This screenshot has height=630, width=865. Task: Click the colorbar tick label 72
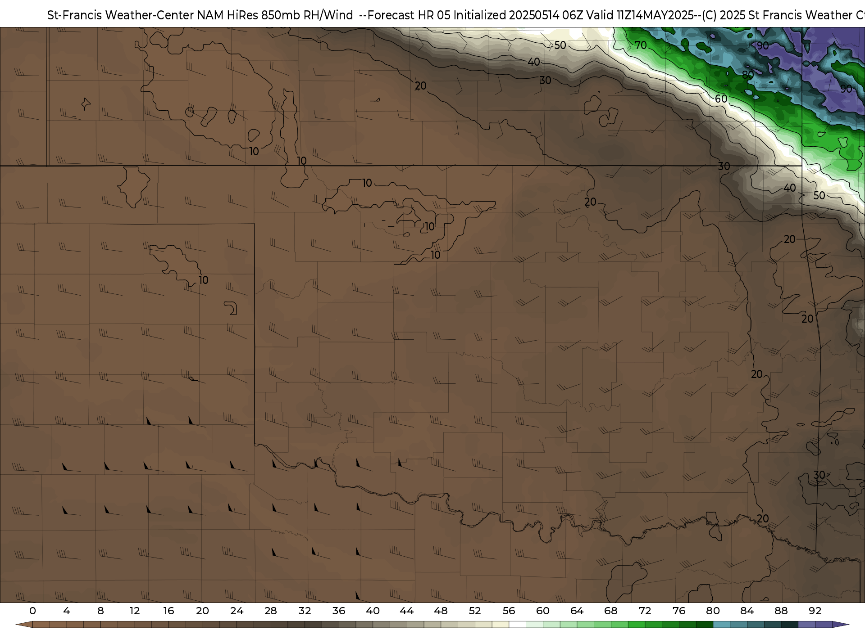click(645, 611)
